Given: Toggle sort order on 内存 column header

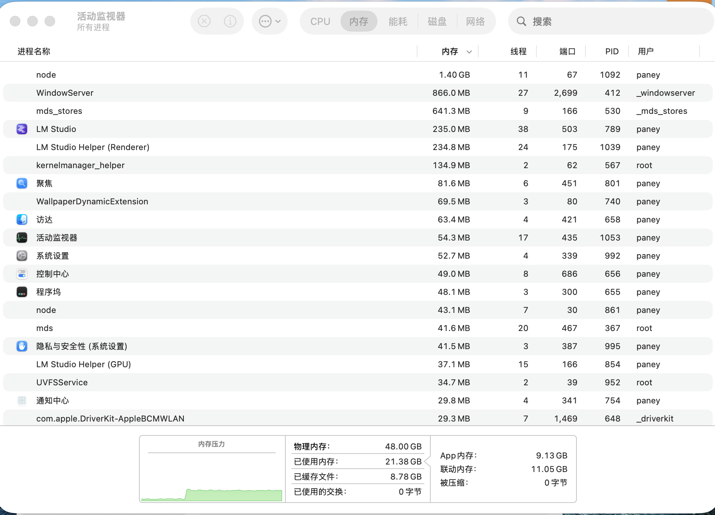Looking at the screenshot, I should (450, 51).
